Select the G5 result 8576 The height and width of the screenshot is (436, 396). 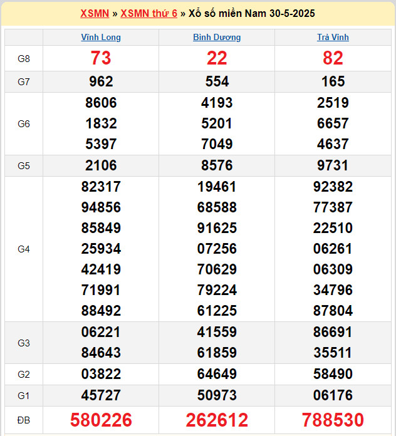[217, 165]
